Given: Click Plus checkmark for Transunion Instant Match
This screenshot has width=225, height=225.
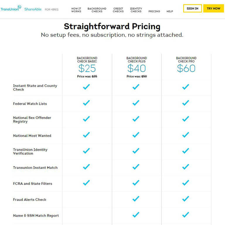Looking at the screenshot, I should (136, 167).
